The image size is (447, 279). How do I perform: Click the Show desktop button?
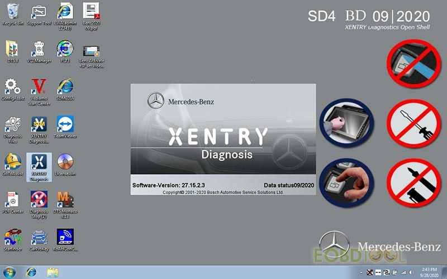click(x=444, y=272)
